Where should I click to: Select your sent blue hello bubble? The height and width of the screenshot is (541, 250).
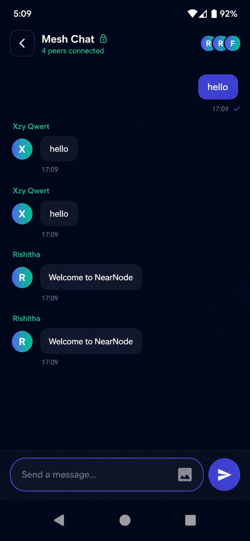point(218,87)
